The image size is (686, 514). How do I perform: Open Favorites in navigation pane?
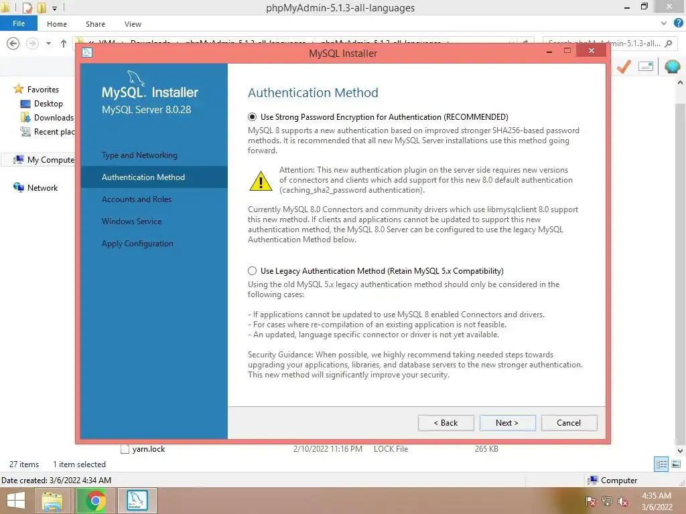click(x=43, y=90)
